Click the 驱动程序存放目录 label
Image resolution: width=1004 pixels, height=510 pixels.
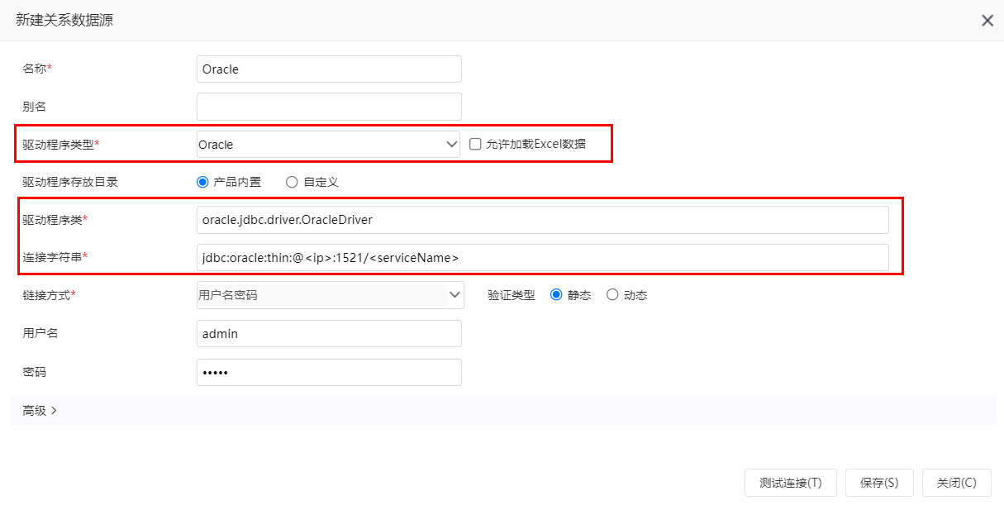click(x=70, y=182)
